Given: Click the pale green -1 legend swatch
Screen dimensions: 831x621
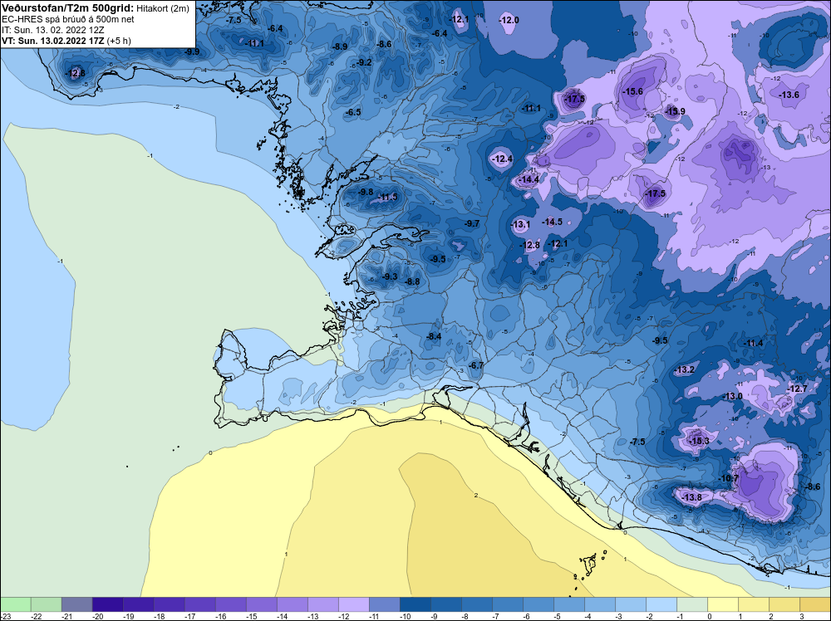Looking at the screenshot, I should tap(691, 604).
